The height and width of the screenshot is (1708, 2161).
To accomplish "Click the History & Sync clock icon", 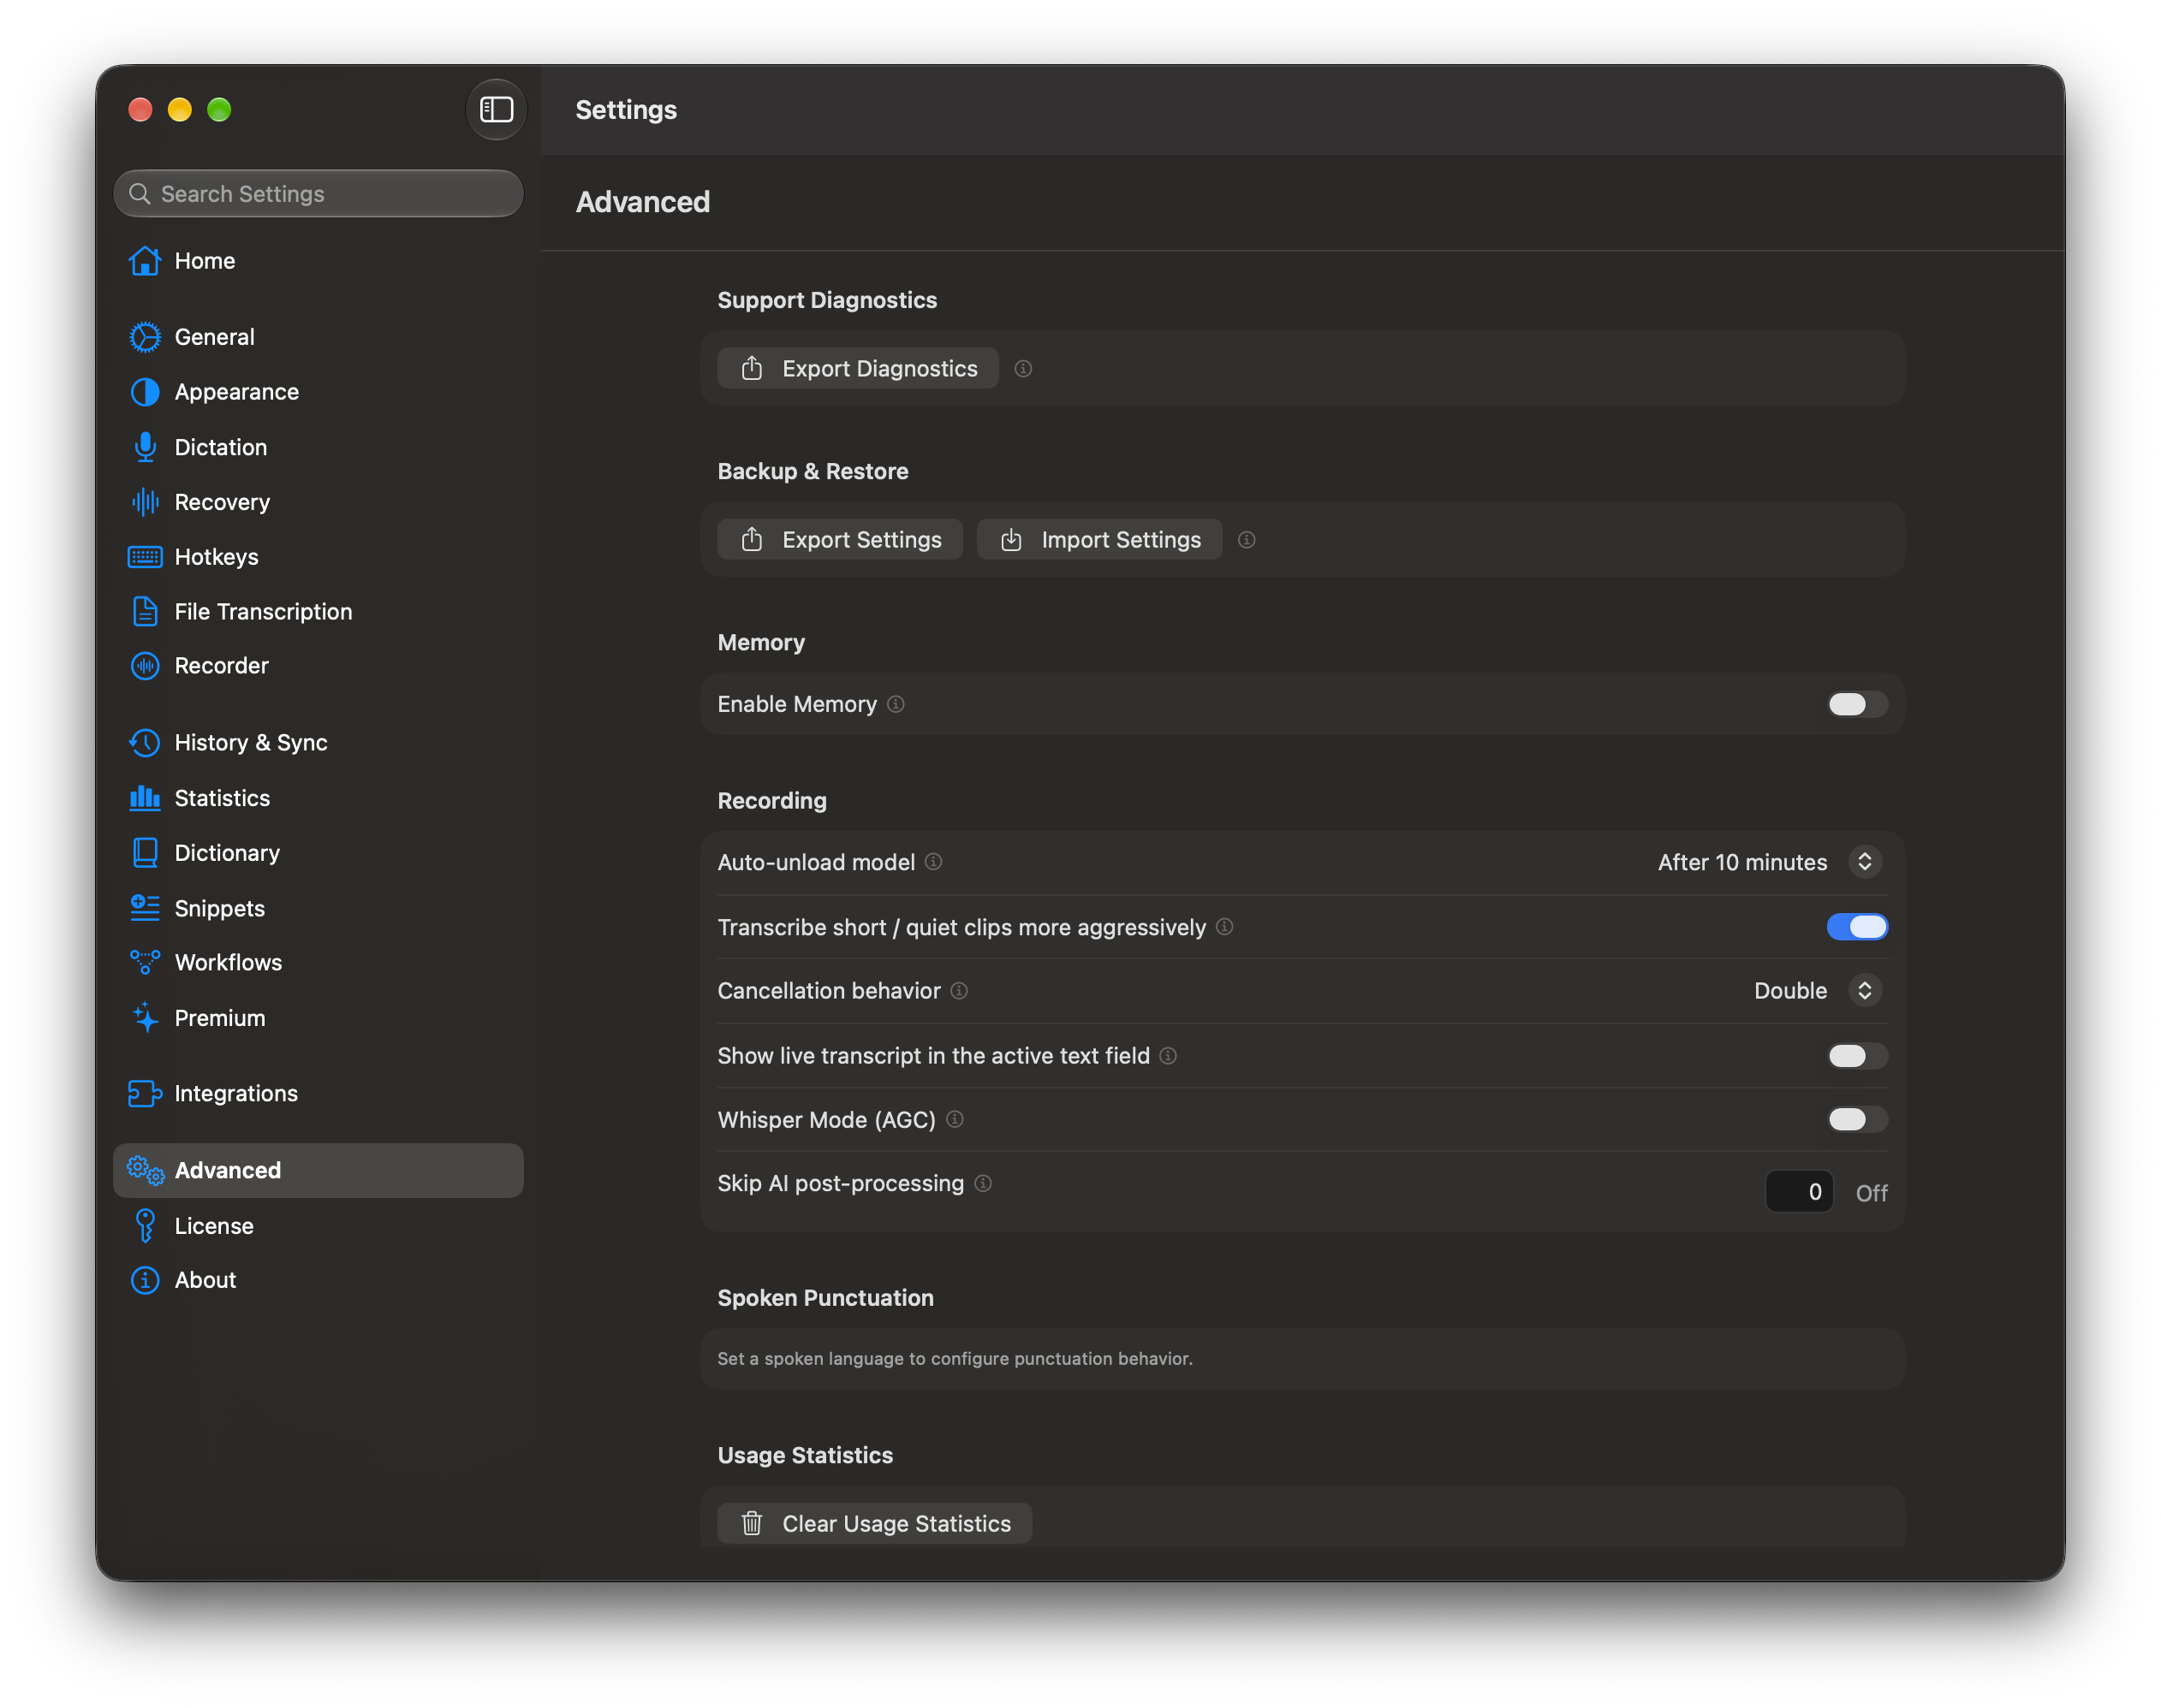I will tap(145, 743).
